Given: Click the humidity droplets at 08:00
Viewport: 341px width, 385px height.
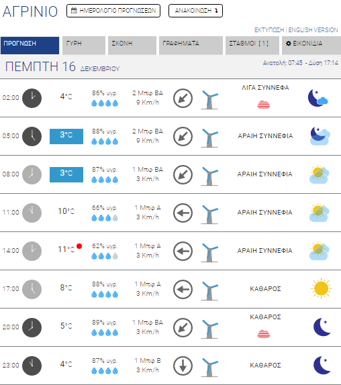Looking at the screenshot, I should tap(105, 180).
